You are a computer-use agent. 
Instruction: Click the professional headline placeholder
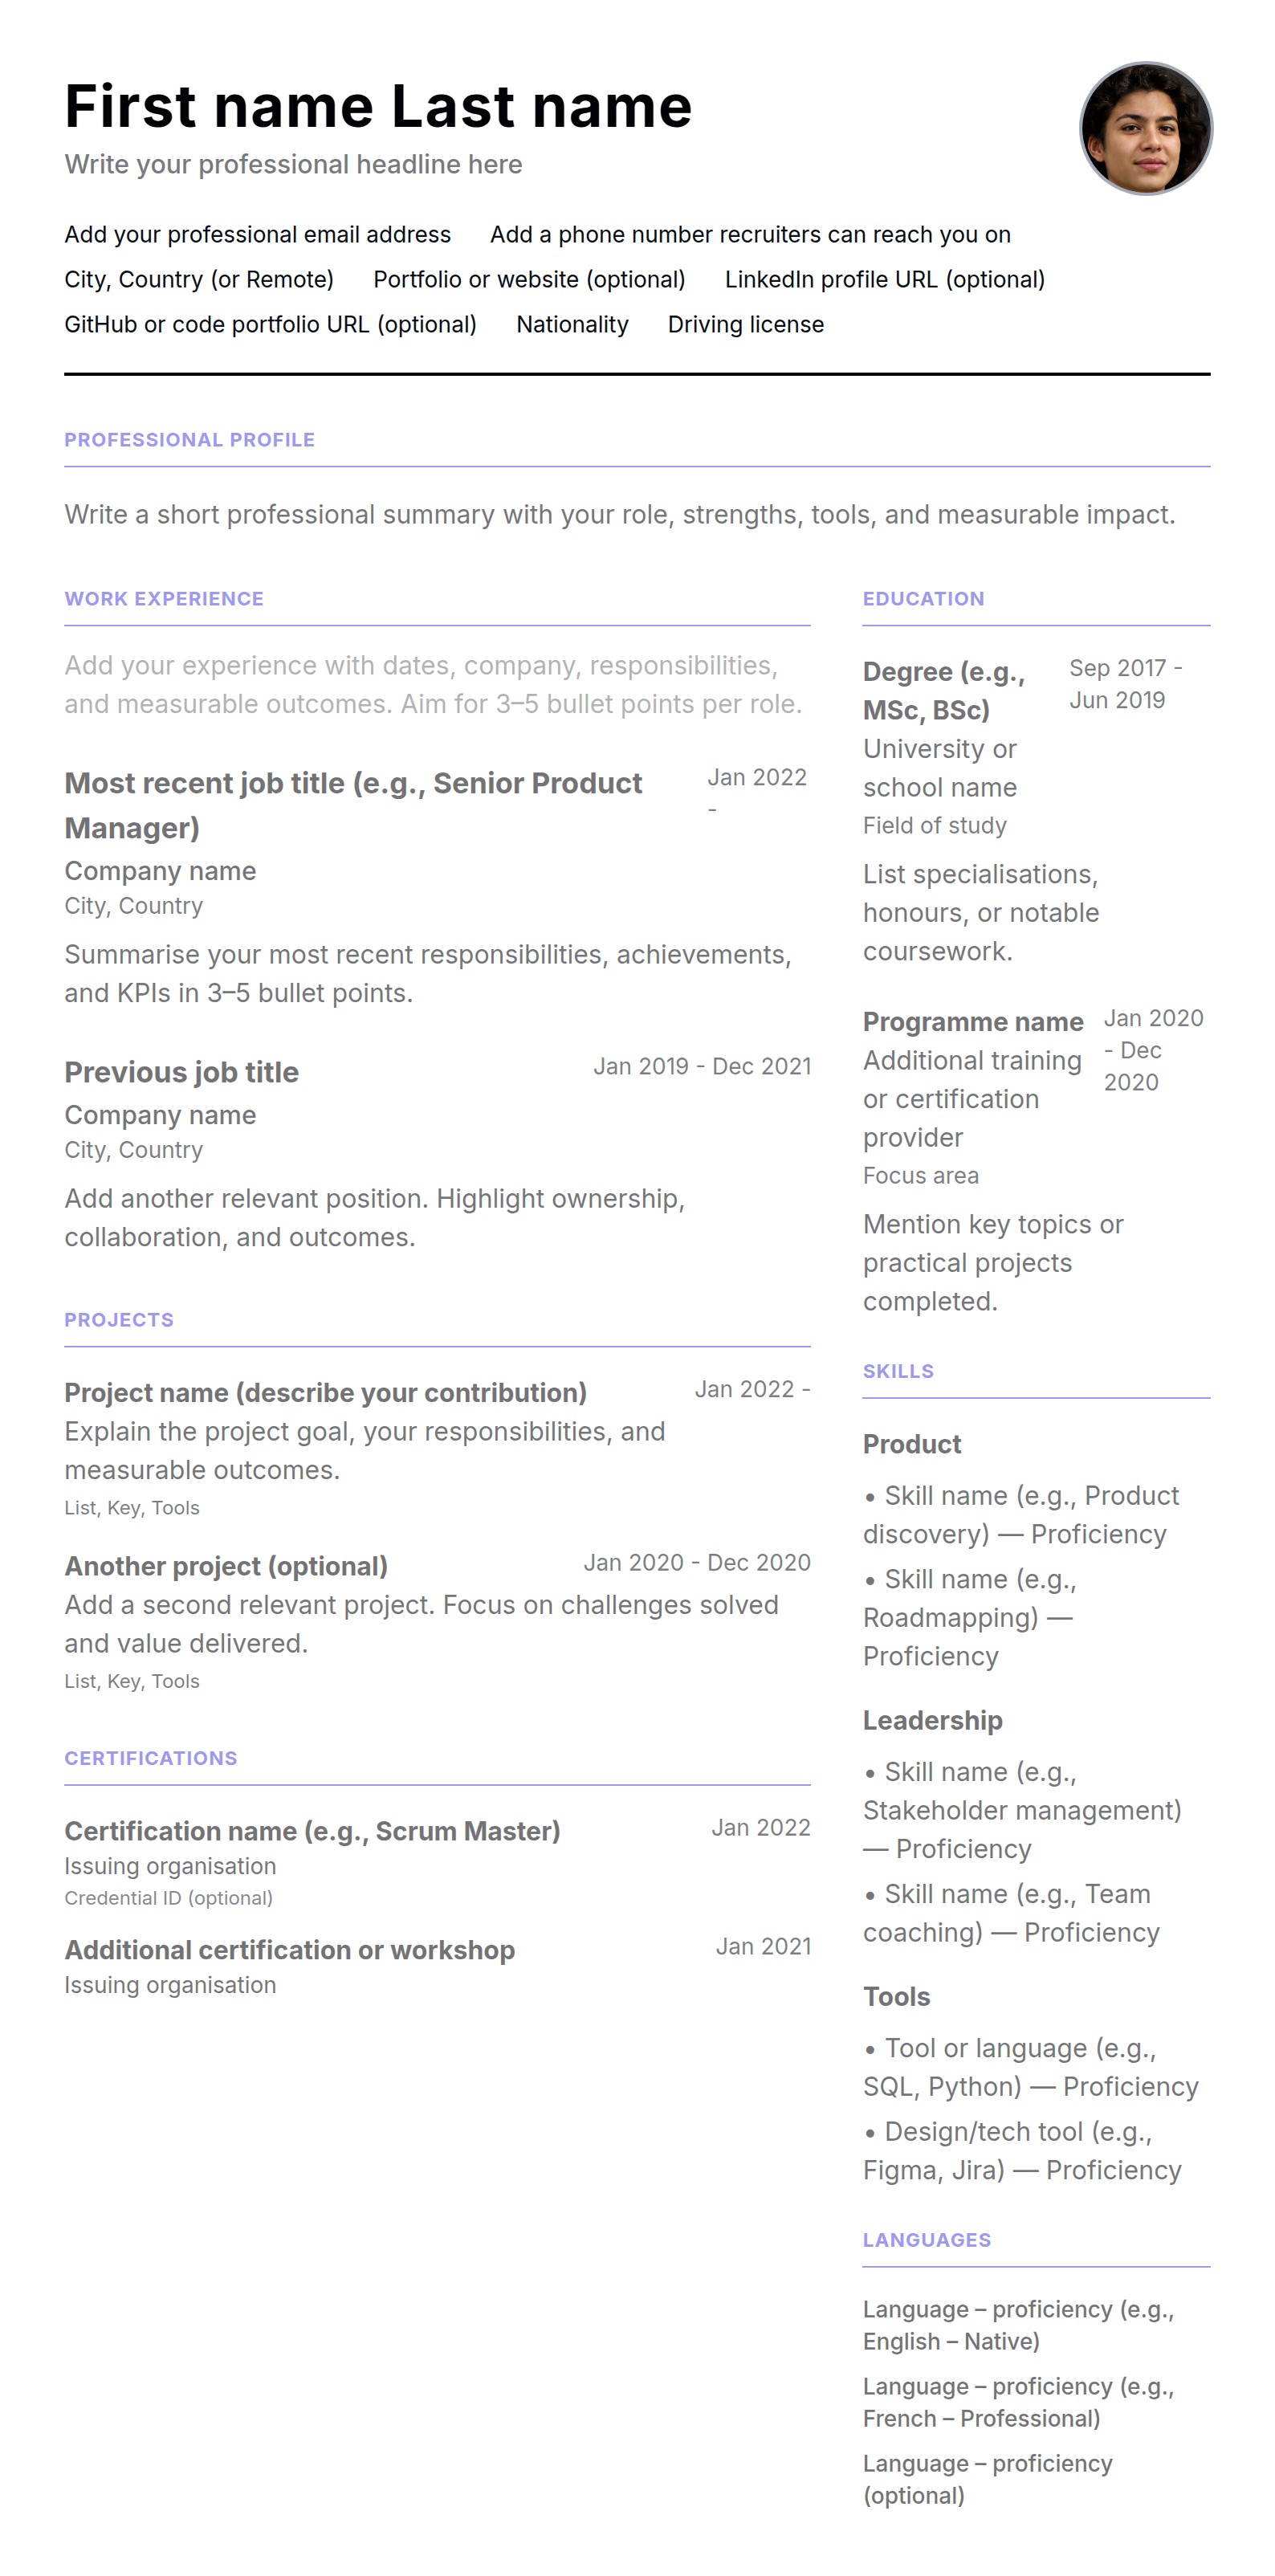(x=293, y=164)
